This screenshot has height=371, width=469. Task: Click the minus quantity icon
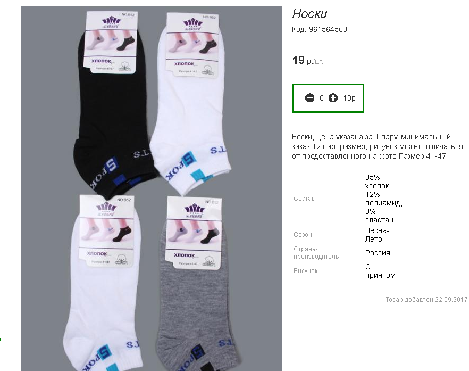pyautogui.click(x=309, y=98)
